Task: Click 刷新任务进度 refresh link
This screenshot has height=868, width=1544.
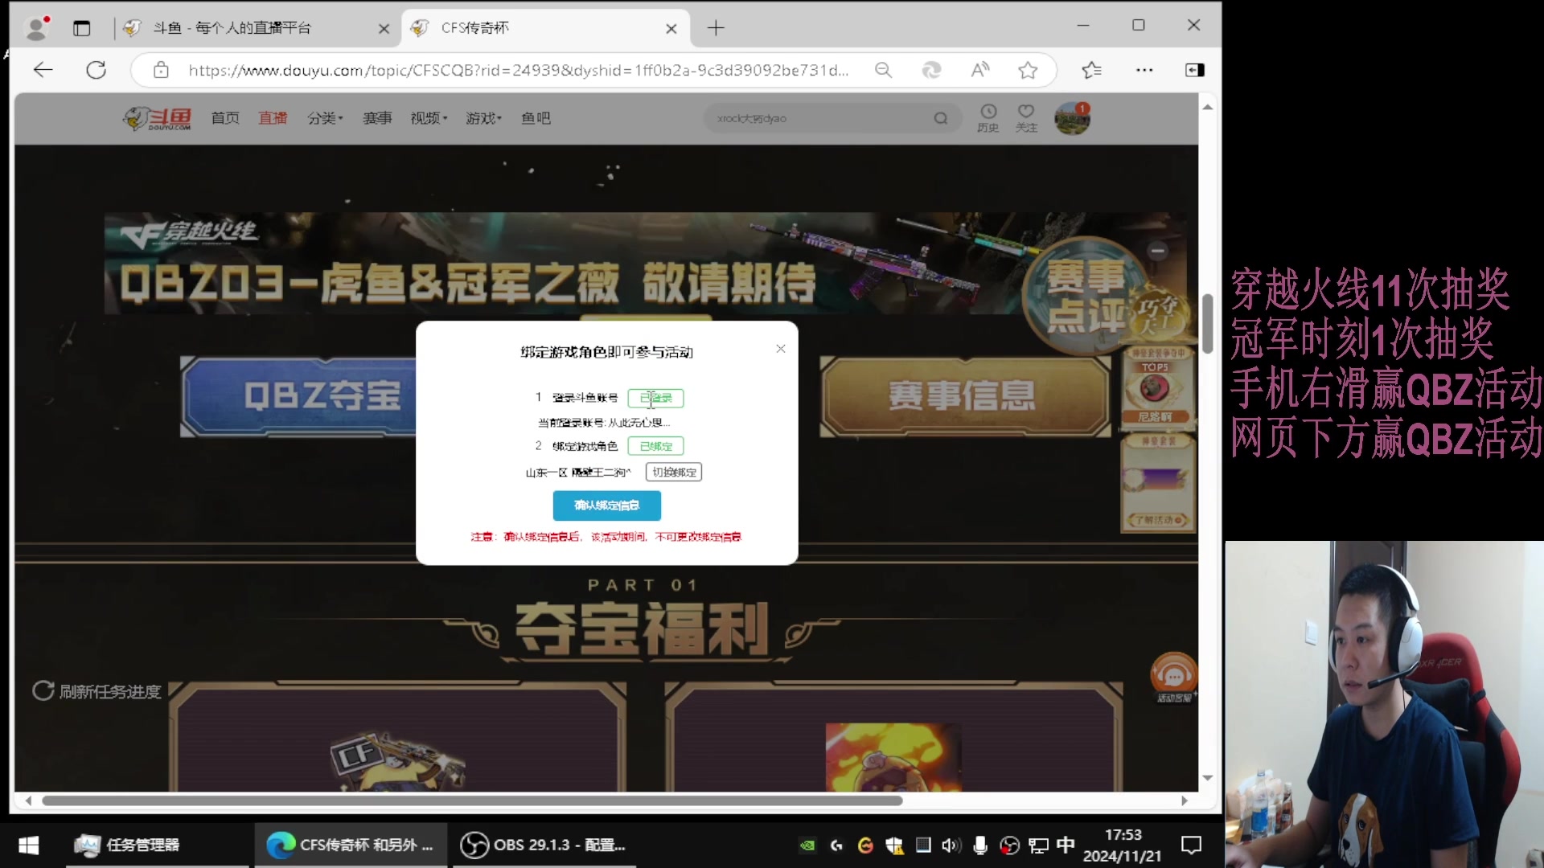Action: 97,691
